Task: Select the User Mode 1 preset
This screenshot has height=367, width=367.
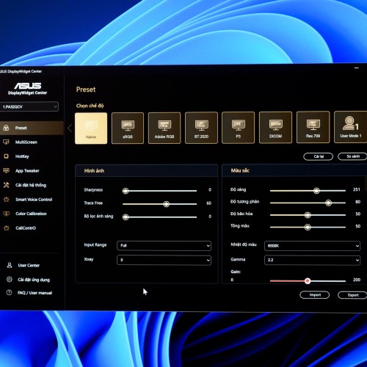Action: click(x=350, y=127)
